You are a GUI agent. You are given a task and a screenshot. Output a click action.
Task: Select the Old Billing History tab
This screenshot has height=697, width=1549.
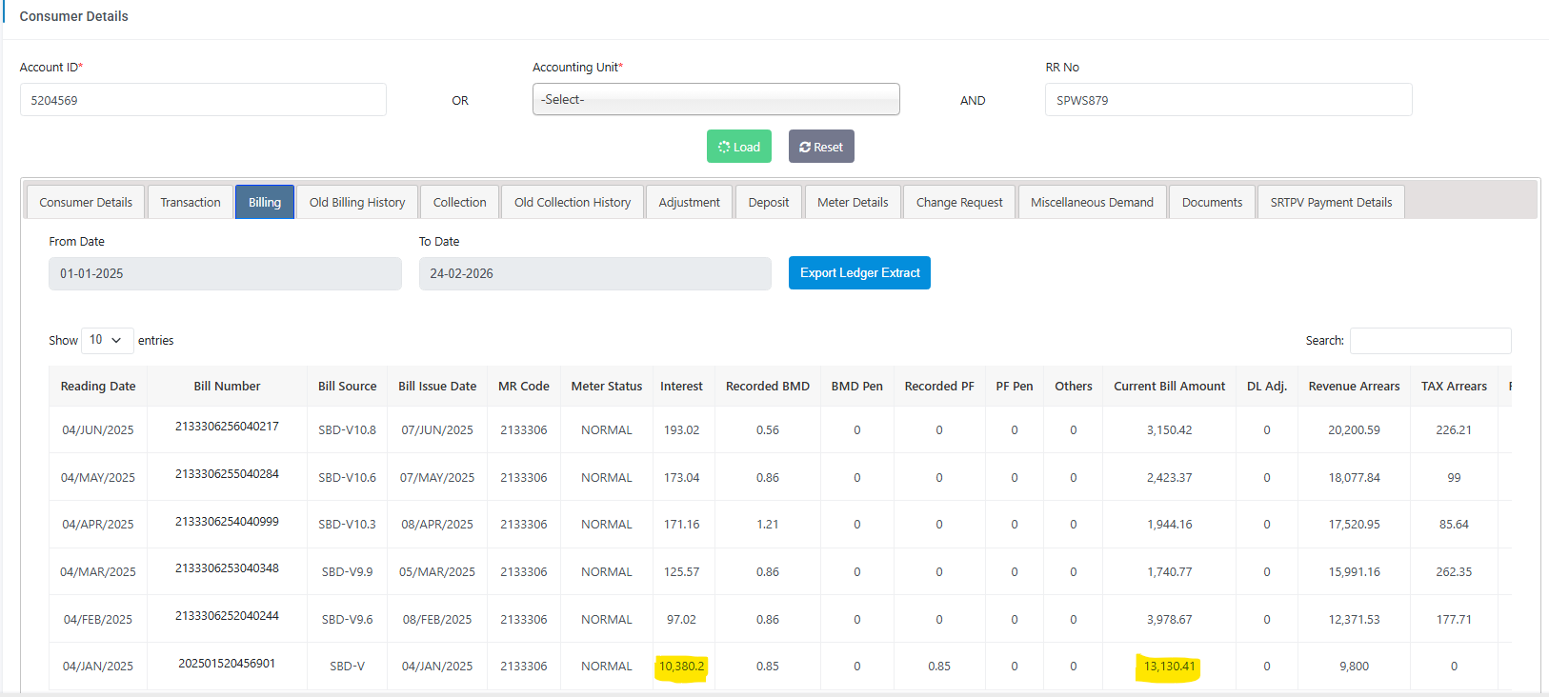click(x=356, y=202)
